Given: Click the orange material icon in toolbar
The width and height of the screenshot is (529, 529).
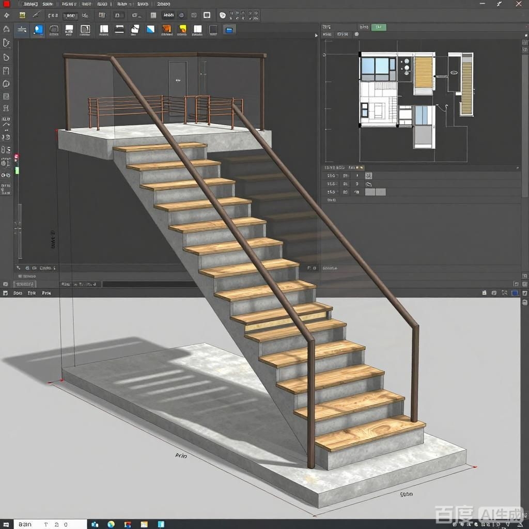Looking at the screenshot, I should click(167, 29).
